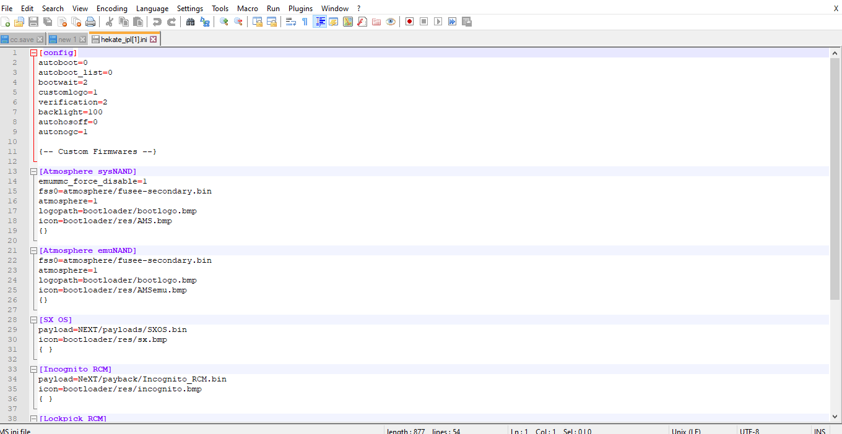Image resolution: width=842 pixels, height=434 pixels.
Task: Click the Close document toolbar icon
Action: coord(62,22)
